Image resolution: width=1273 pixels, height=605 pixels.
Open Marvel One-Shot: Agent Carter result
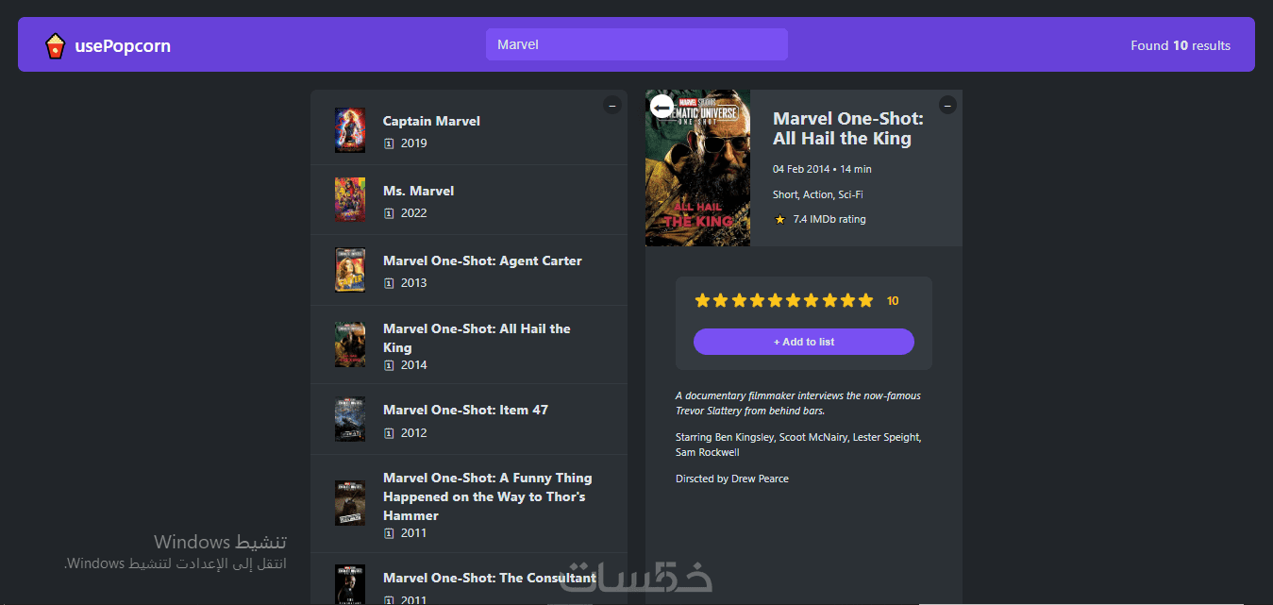[469, 270]
